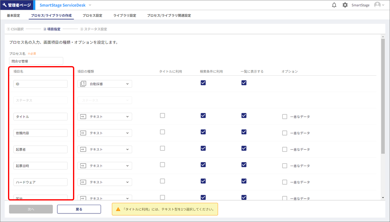Click the text type icon in タイトル row

click(x=83, y=117)
